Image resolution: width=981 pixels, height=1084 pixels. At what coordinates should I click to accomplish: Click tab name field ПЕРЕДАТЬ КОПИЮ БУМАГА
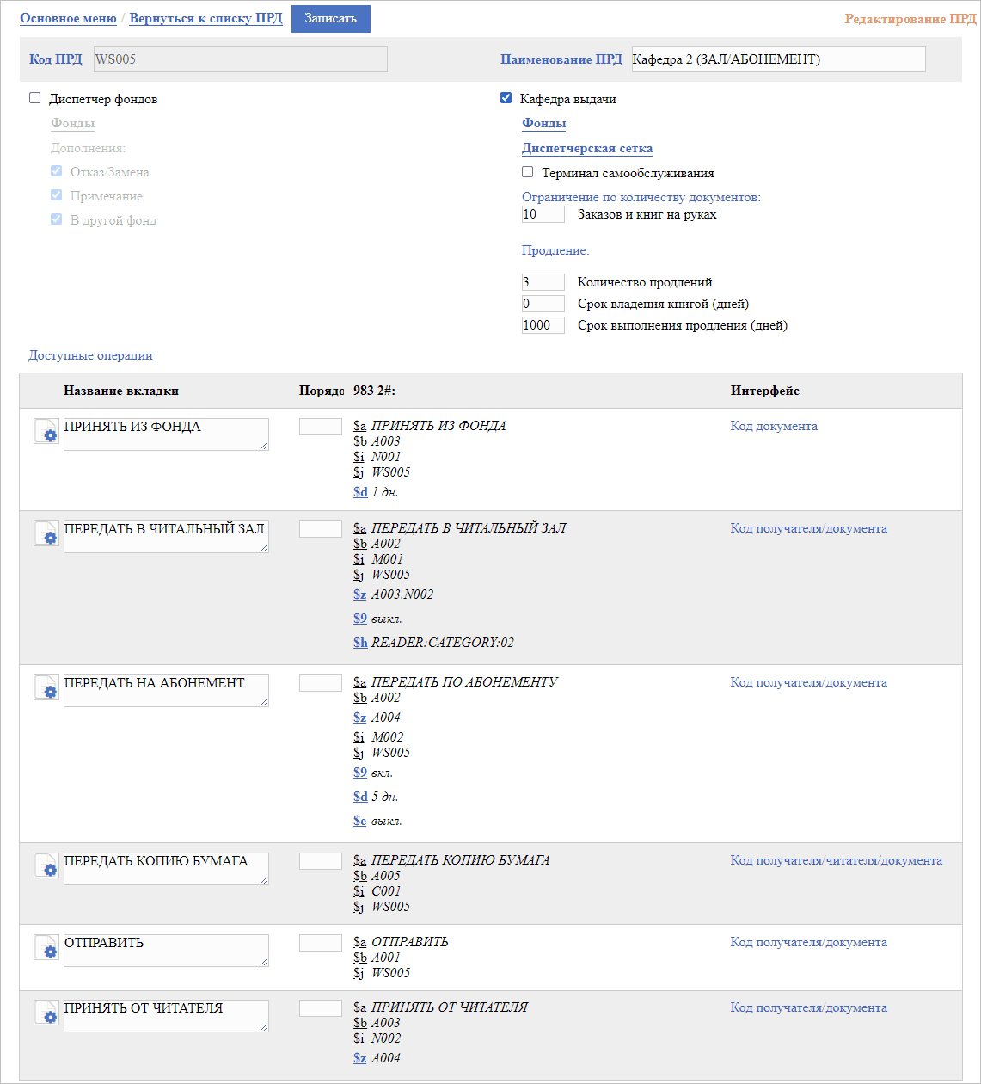click(x=166, y=869)
